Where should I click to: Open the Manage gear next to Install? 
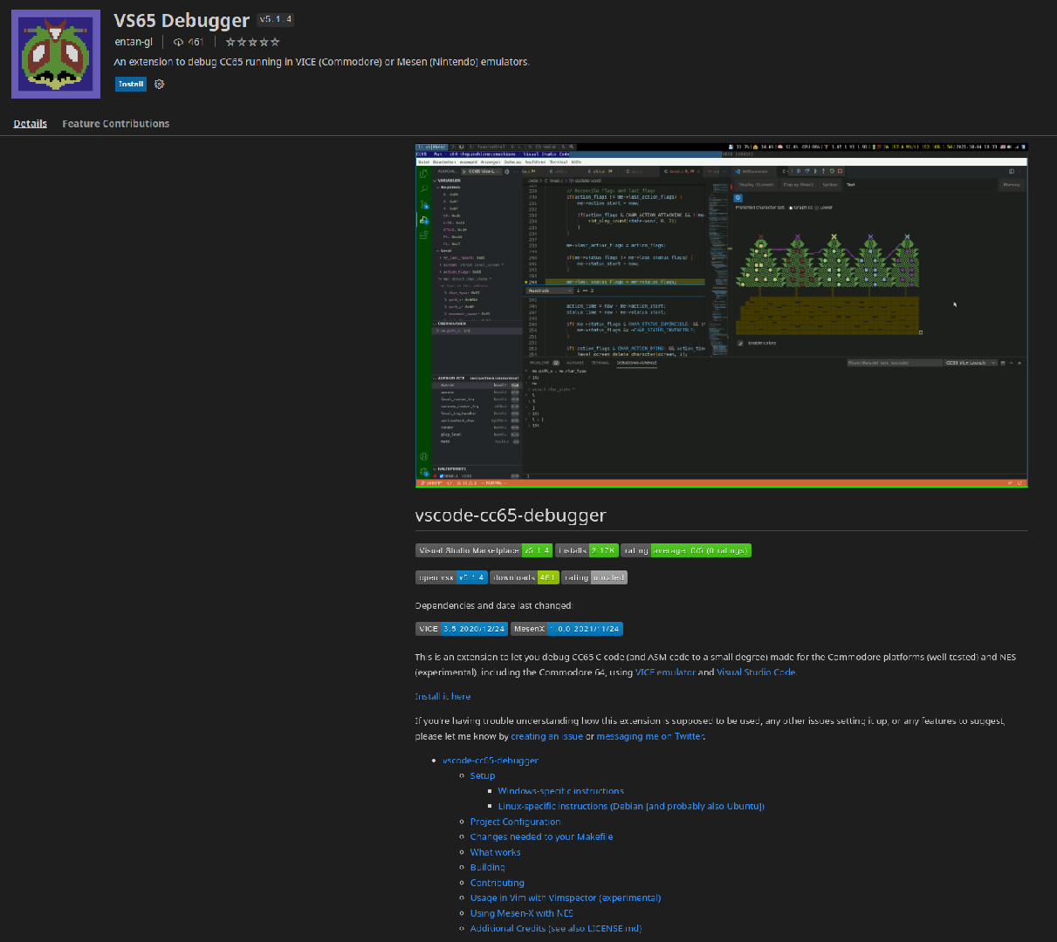159,85
